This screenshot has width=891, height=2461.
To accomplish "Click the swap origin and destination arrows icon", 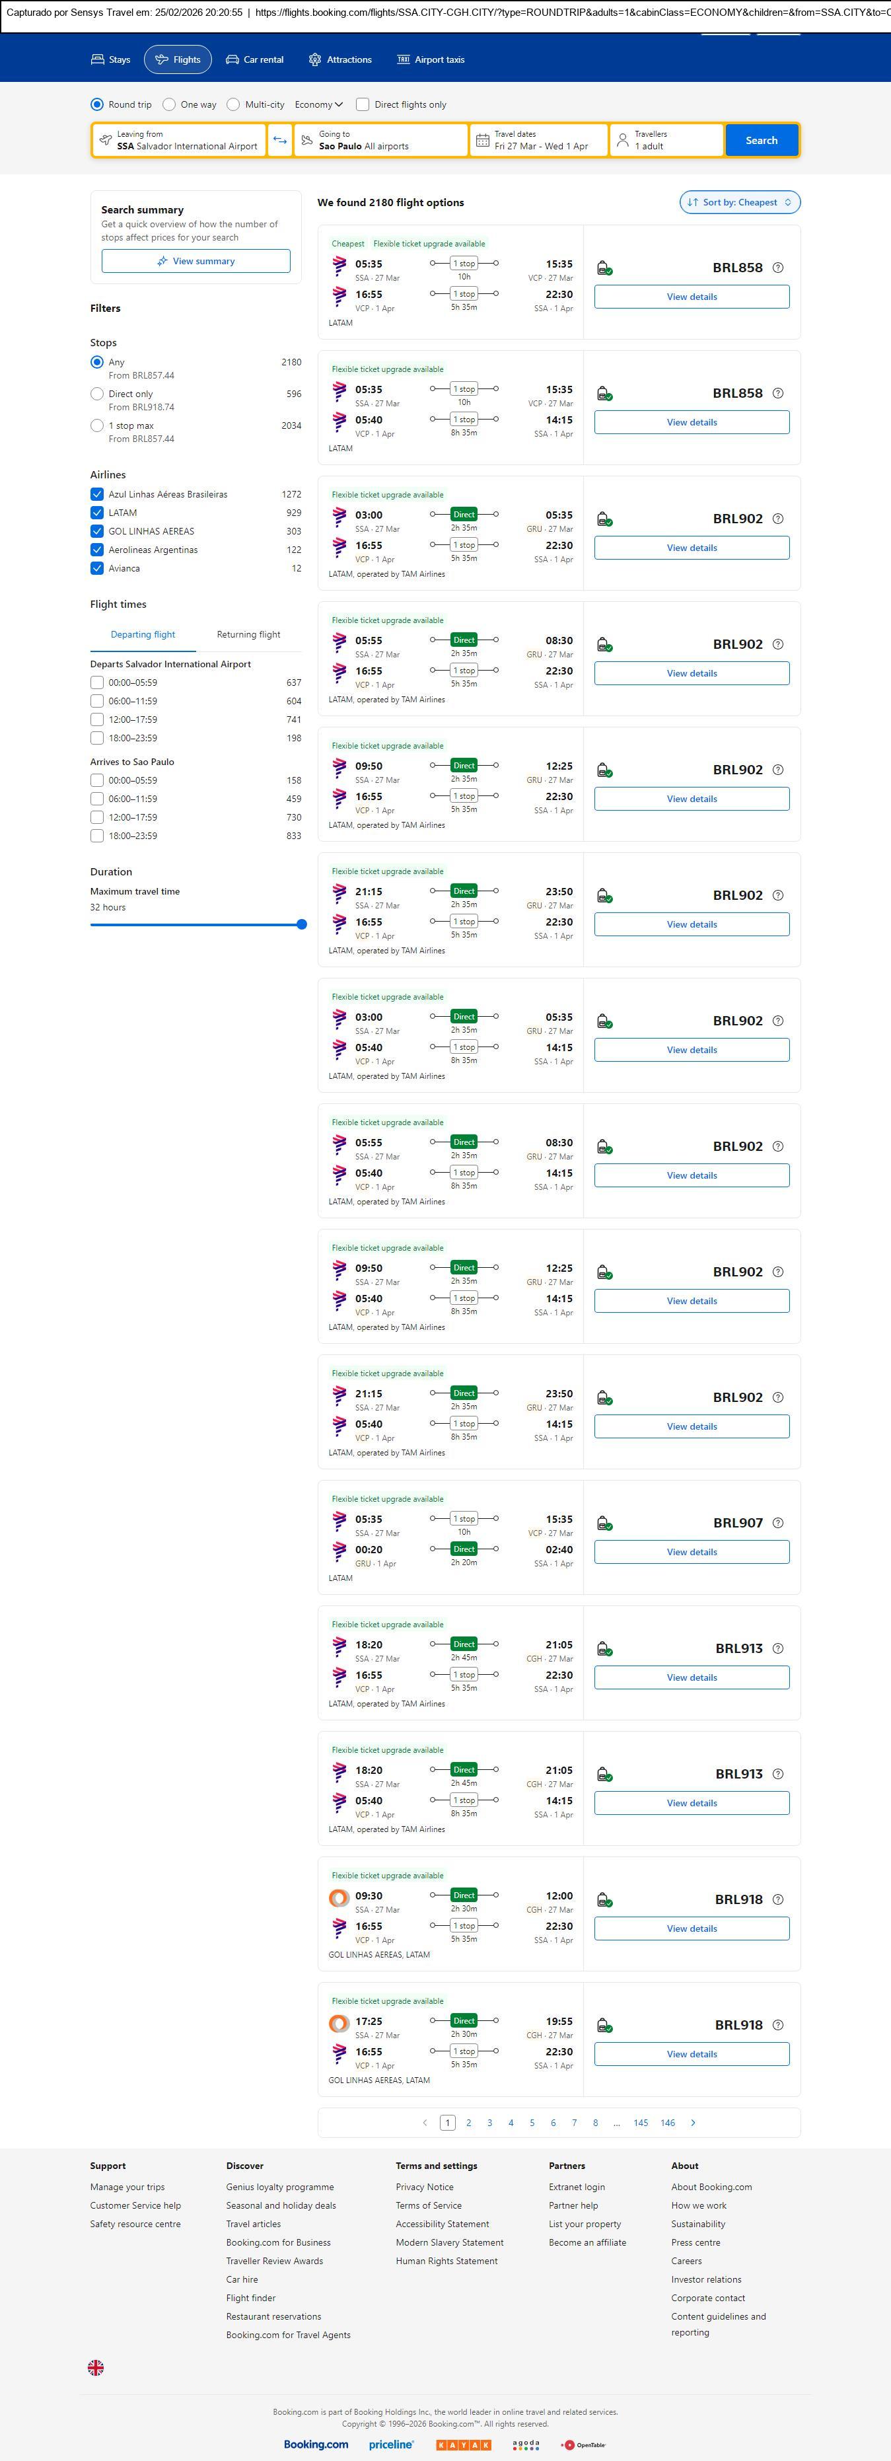I will 280,141.
